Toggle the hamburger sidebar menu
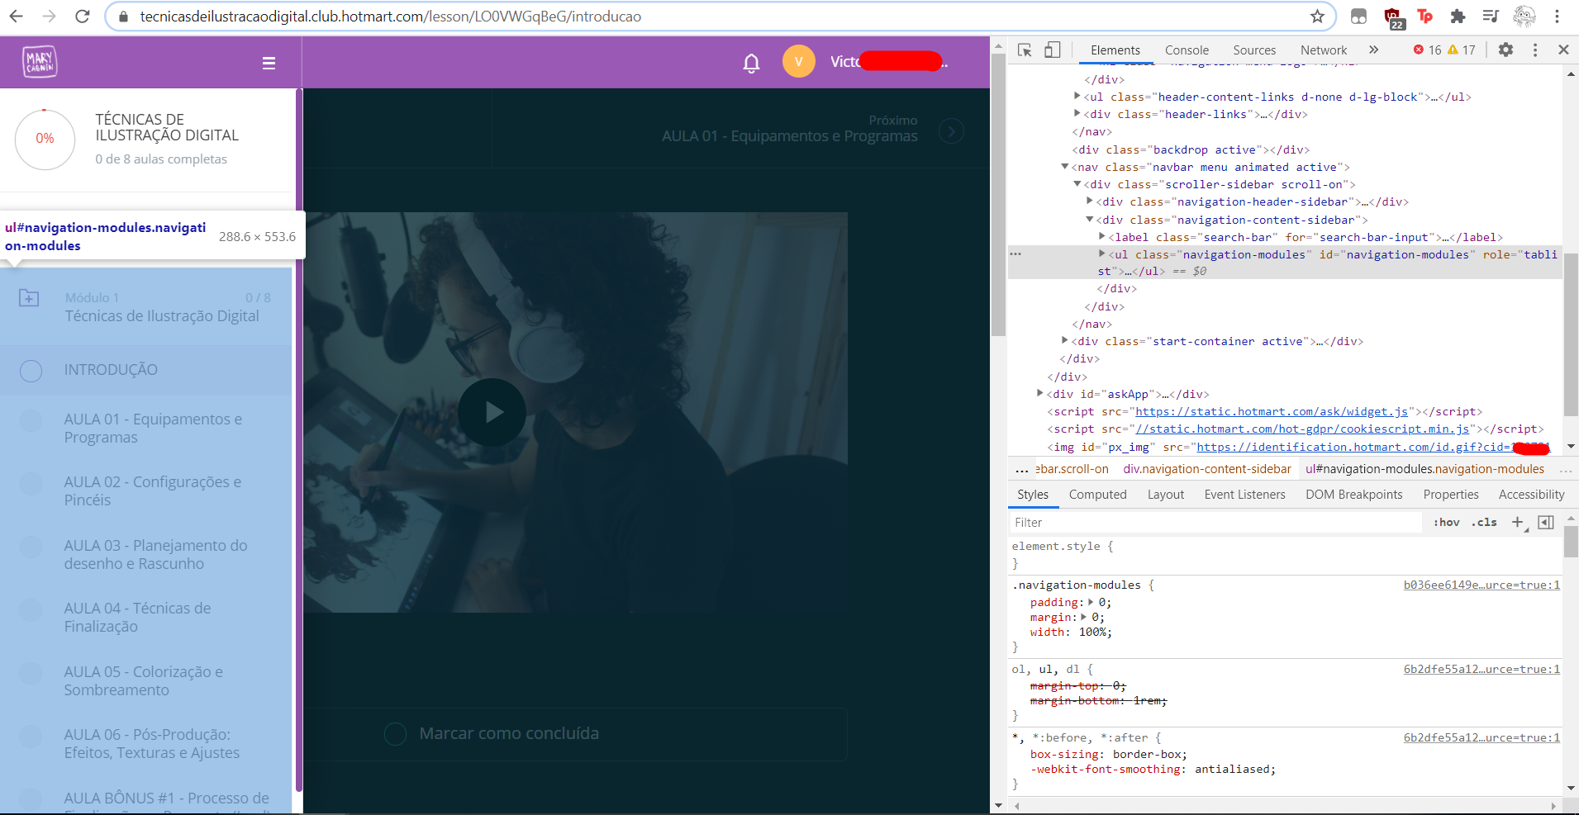Screen dimensions: 1579x815 tap(269, 63)
